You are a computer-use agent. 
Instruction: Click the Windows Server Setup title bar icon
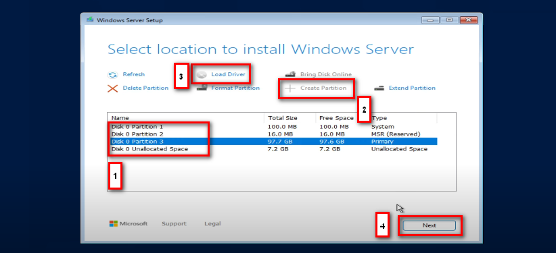pyautogui.click(x=90, y=20)
